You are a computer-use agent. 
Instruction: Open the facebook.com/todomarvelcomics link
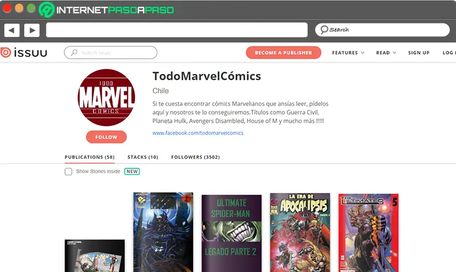click(x=198, y=133)
